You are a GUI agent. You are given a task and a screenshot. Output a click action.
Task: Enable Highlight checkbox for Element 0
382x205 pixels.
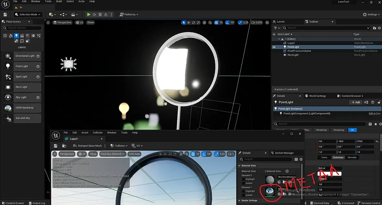[x=243, y=179]
